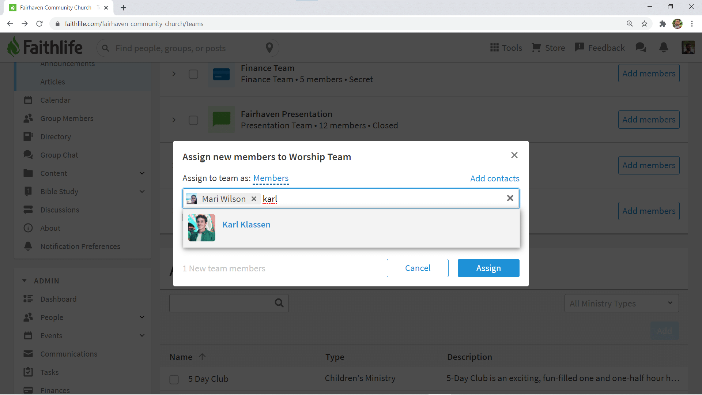Open the messages chat bubble icon
Screen dimensions: 702x395
641,48
